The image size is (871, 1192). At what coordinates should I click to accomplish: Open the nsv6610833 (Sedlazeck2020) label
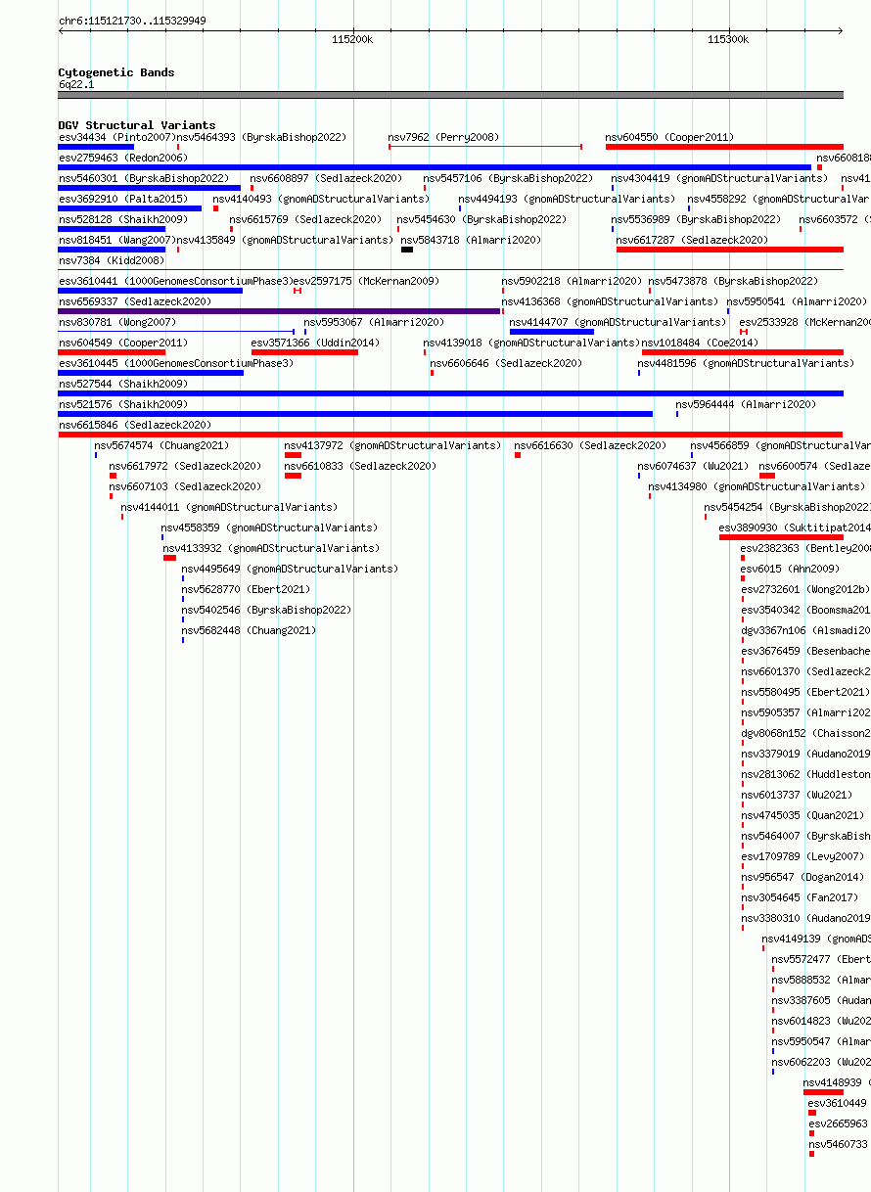(x=360, y=467)
